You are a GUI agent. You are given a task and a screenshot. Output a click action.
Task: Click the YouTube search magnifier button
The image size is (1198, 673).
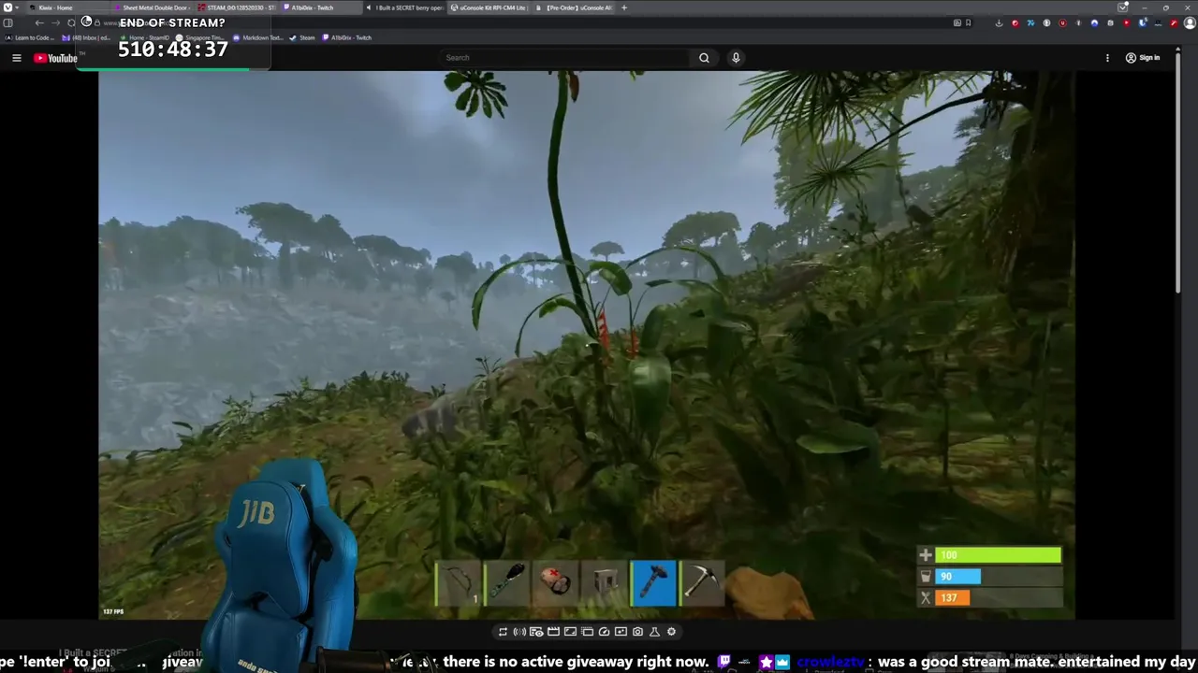(704, 58)
